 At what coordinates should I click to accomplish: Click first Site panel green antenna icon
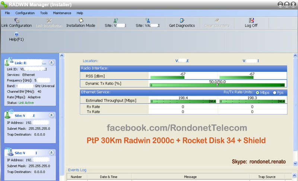pos(9,113)
